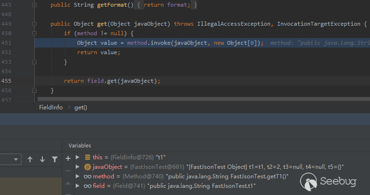
Task: Click the previous frame up arrow
Action: click(x=30, y=159)
